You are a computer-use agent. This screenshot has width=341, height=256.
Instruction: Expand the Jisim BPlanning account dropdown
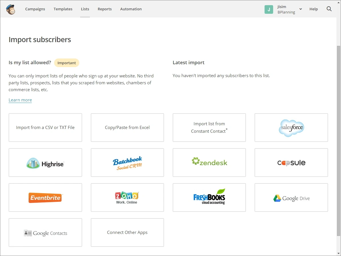click(301, 9)
